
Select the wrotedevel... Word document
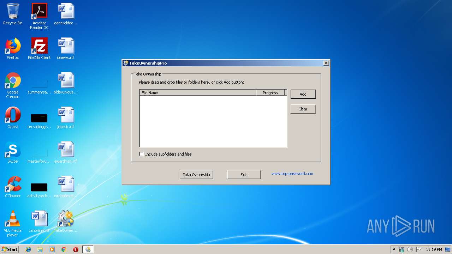pyautogui.click(x=66, y=187)
